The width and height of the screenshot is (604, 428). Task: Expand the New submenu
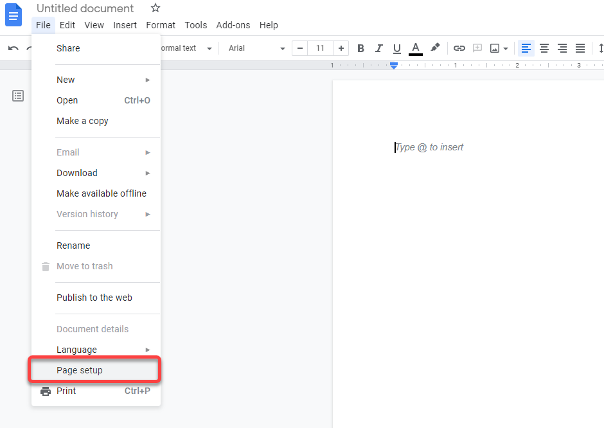pos(103,80)
